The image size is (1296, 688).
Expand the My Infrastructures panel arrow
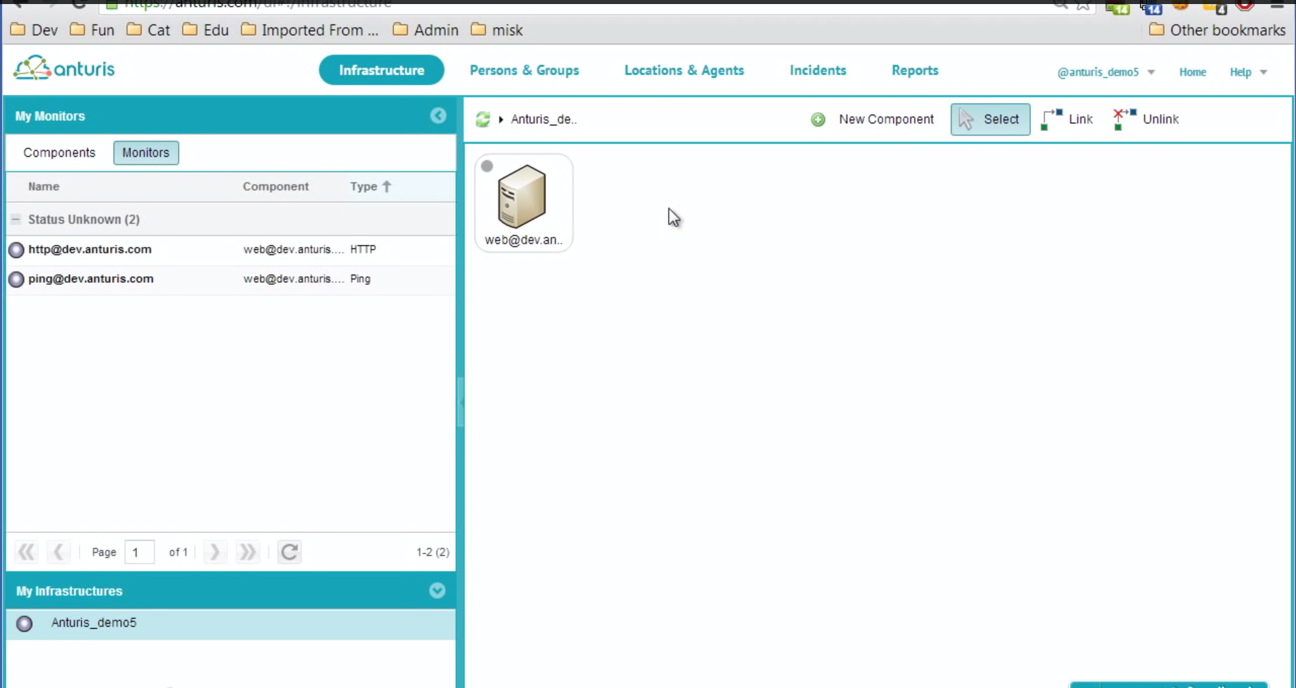point(437,591)
